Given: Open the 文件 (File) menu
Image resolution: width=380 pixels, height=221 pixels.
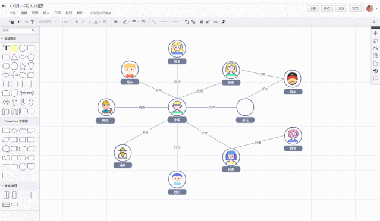Looking at the screenshot, I should pyautogui.click(x=12, y=13).
